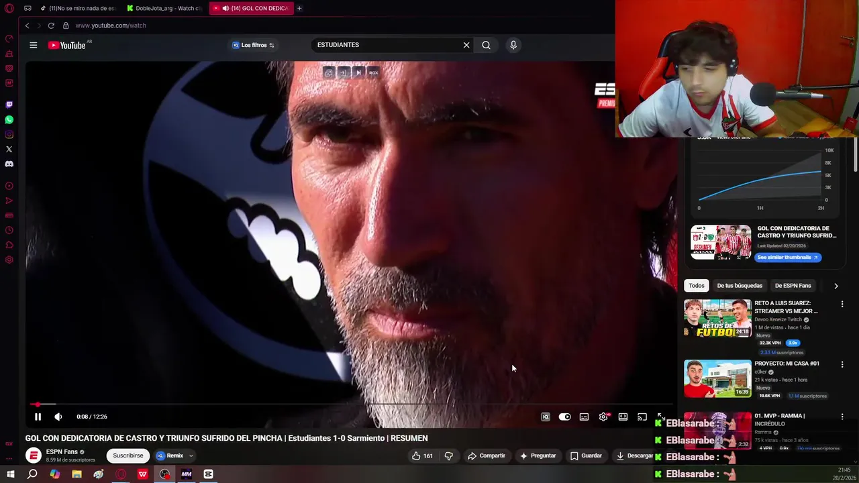Seek on the video progress bar

[351, 405]
